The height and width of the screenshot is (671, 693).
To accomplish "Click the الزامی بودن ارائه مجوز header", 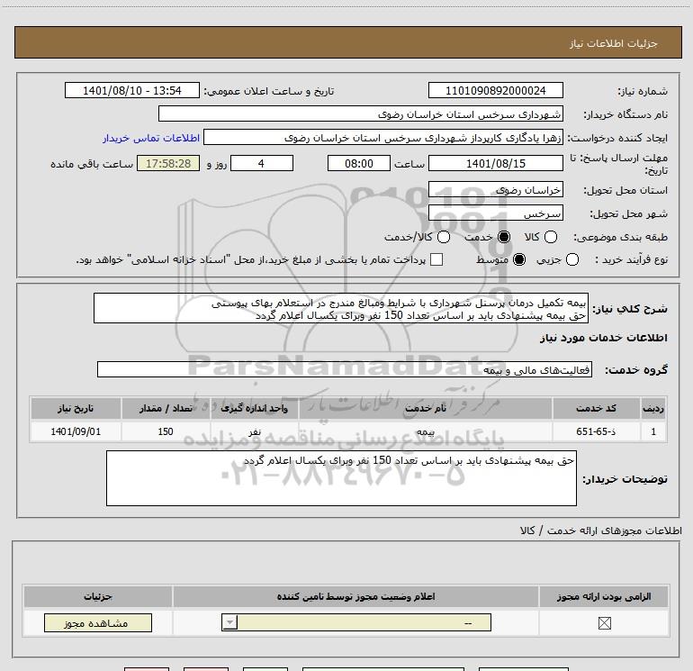I will pos(604,596).
